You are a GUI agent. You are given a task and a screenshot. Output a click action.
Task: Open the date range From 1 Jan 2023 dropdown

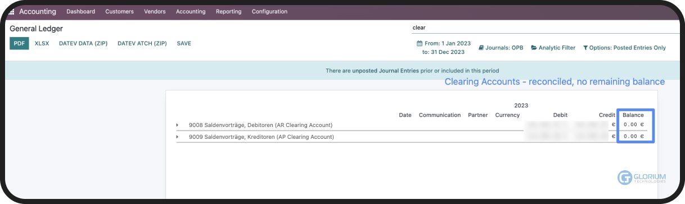[x=443, y=48]
